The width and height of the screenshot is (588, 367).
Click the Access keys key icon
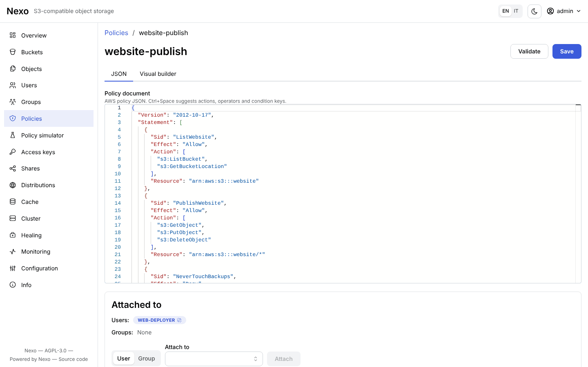[13, 152]
